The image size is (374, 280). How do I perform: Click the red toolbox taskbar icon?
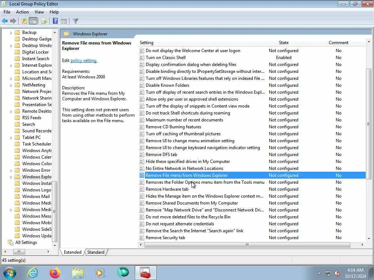[145, 273]
